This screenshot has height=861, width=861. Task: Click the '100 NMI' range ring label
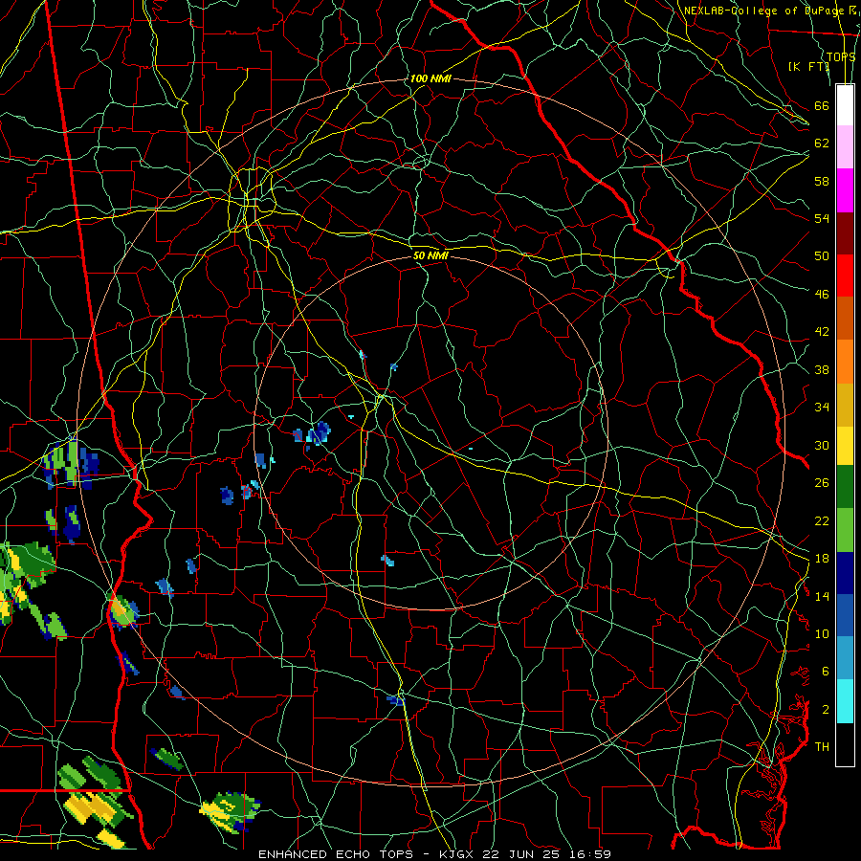tap(430, 78)
